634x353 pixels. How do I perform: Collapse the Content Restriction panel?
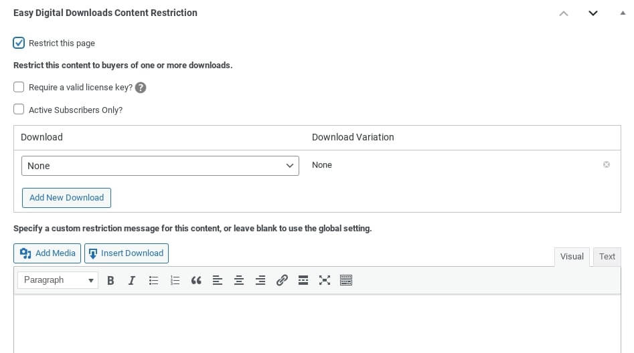click(x=623, y=13)
